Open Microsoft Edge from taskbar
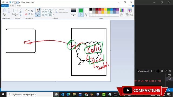173x97 pixels. pos(68,94)
